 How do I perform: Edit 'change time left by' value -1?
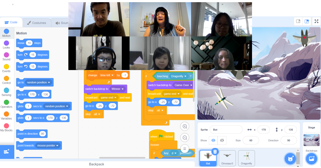(x=125, y=75)
